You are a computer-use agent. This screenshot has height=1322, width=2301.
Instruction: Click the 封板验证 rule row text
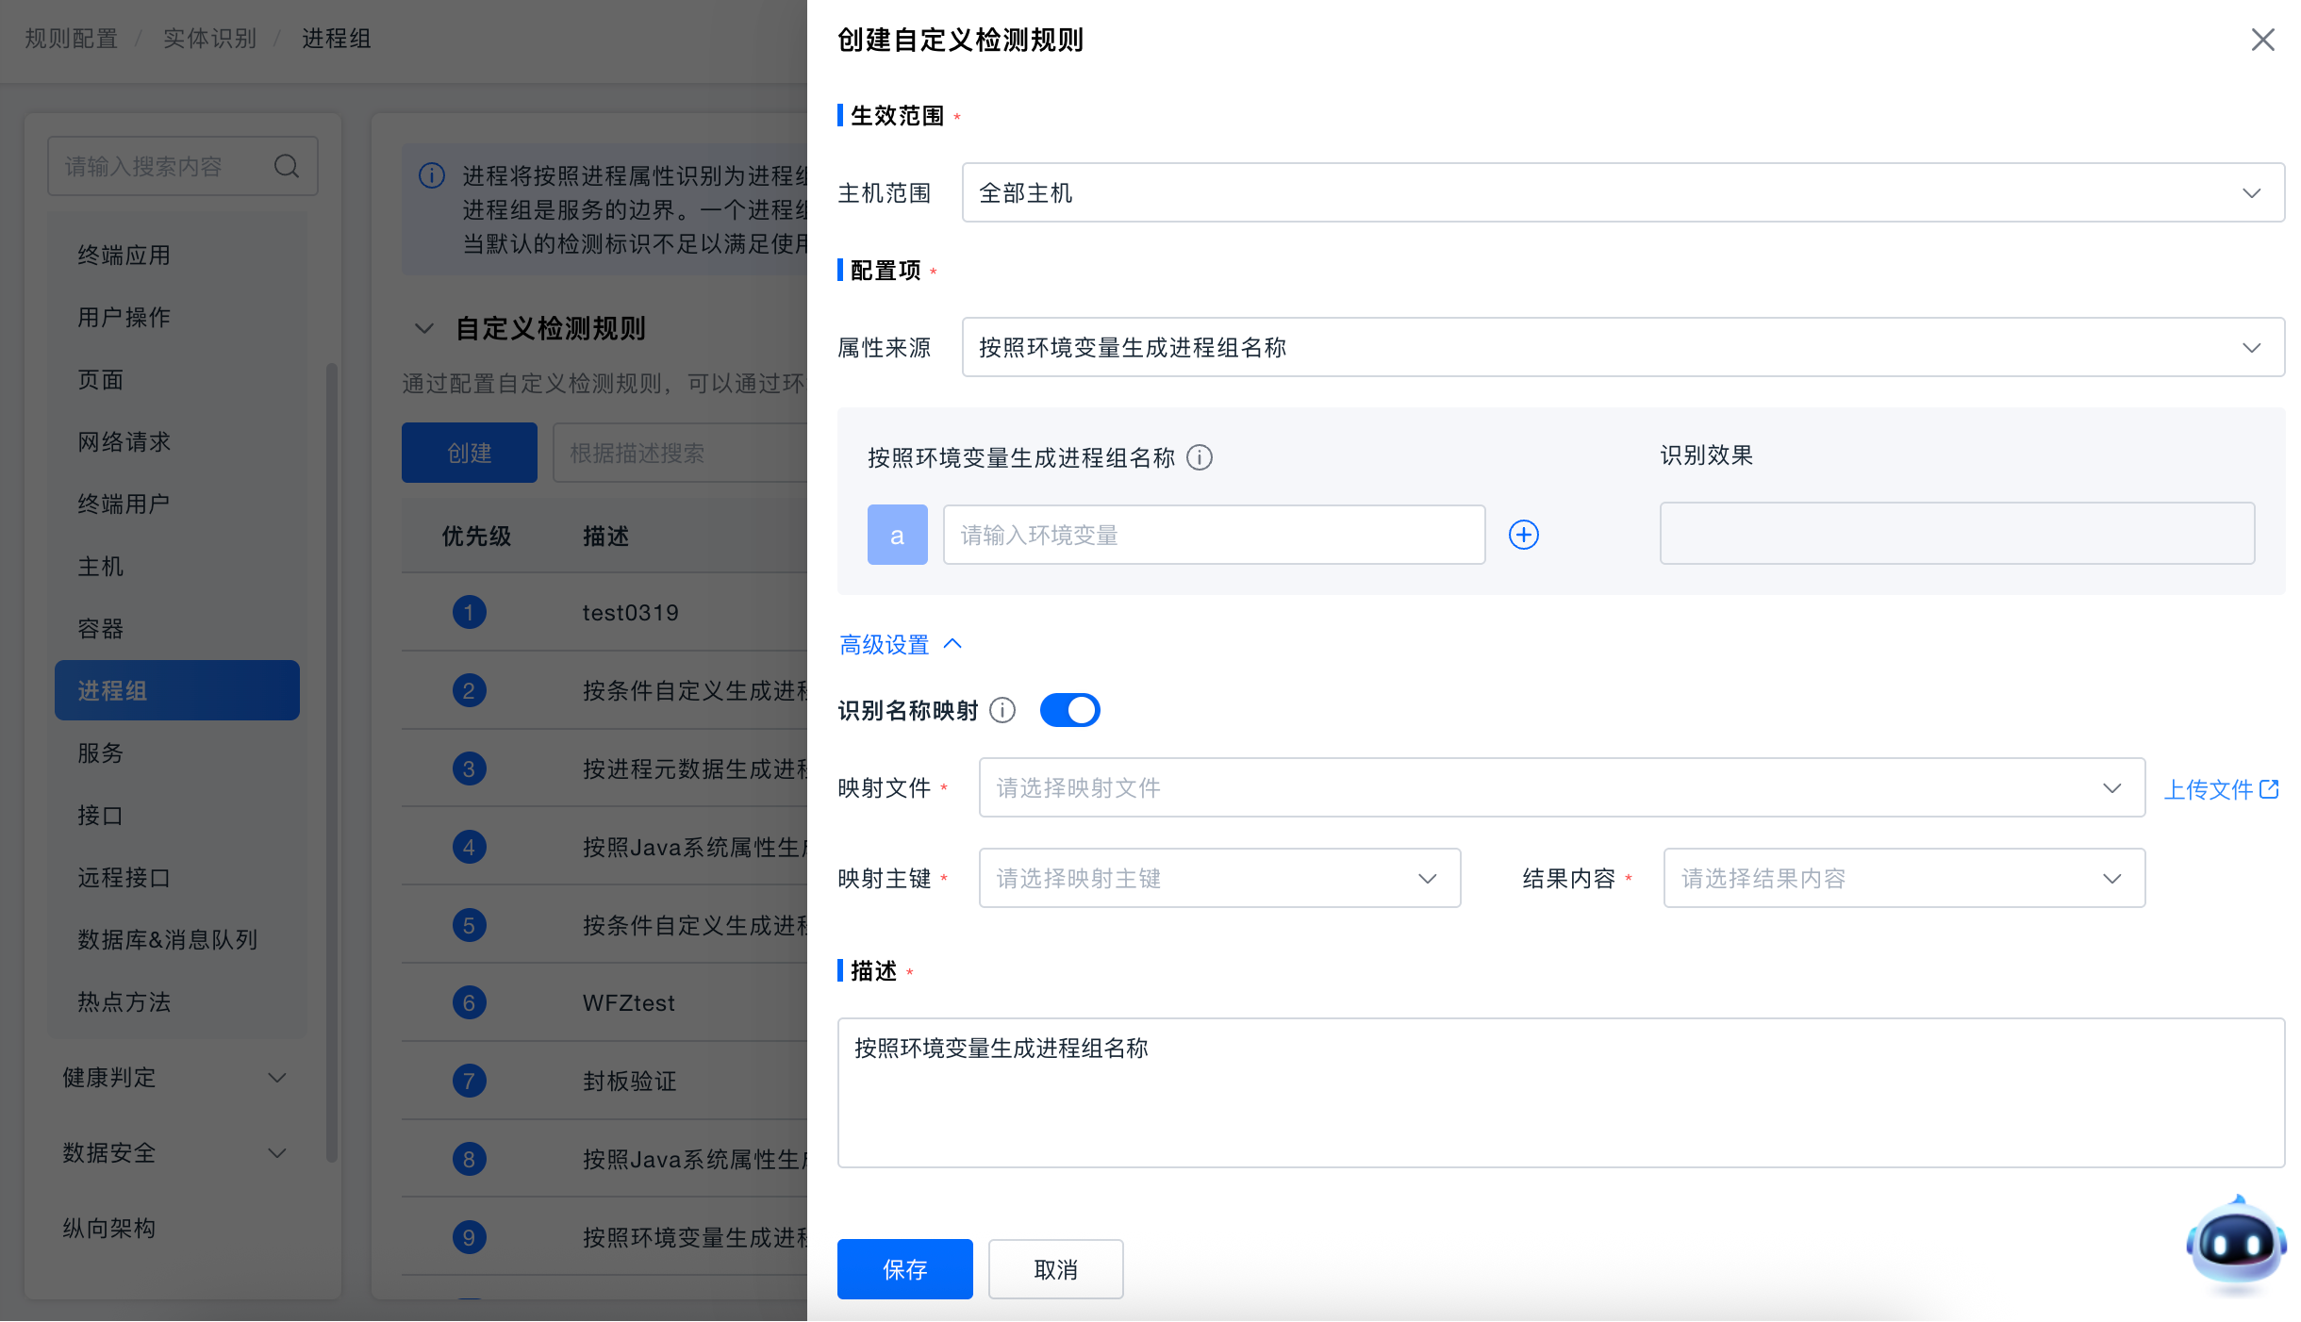[x=629, y=1082]
